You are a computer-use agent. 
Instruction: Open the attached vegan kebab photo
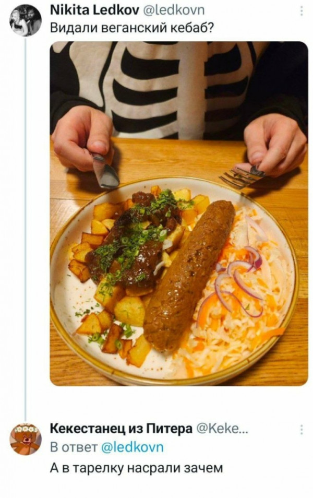[x=179, y=214]
